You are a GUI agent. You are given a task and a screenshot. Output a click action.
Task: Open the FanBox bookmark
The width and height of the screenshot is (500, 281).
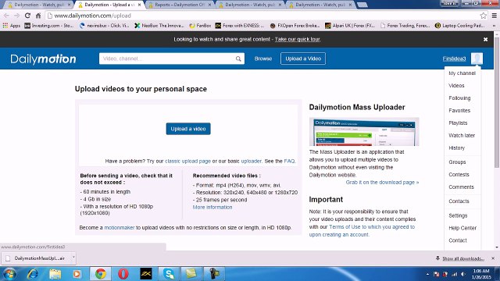200,26
